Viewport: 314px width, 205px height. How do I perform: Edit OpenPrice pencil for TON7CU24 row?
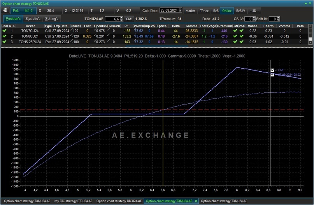pos(95,30)
